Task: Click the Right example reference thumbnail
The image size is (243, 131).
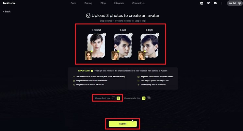Action: point(142,55)
